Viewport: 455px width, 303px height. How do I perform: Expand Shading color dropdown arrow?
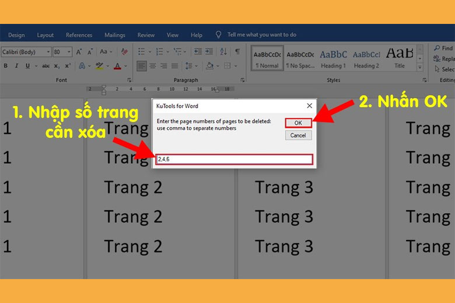(218, 66)
